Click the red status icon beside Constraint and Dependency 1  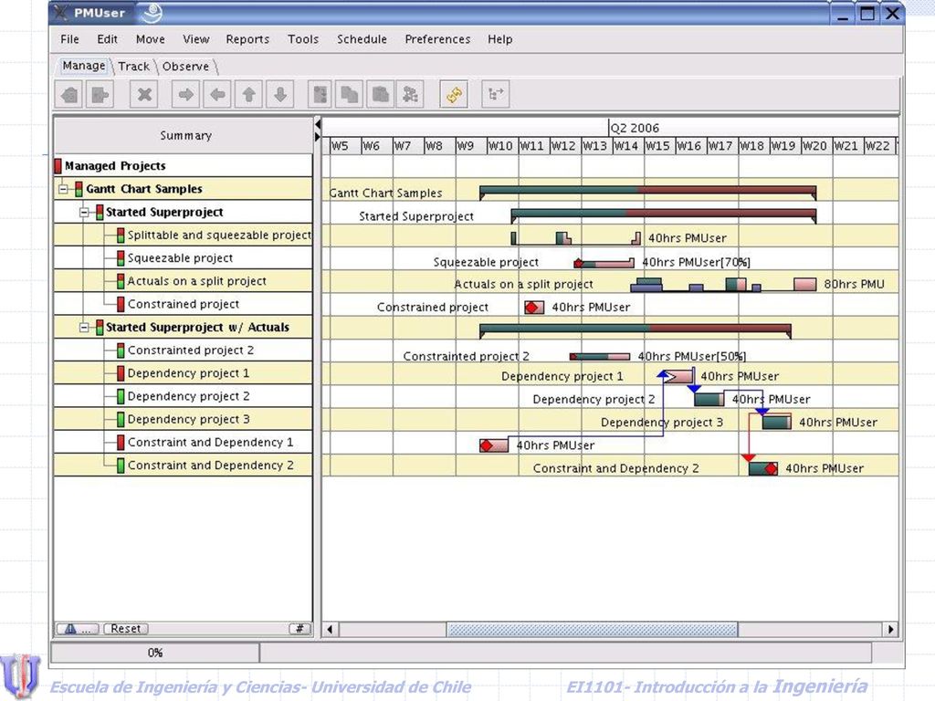121,443
